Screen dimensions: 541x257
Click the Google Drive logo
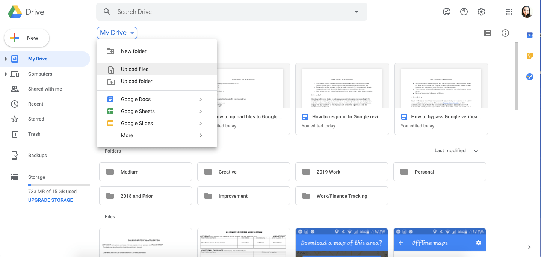(x=15, y=12)
